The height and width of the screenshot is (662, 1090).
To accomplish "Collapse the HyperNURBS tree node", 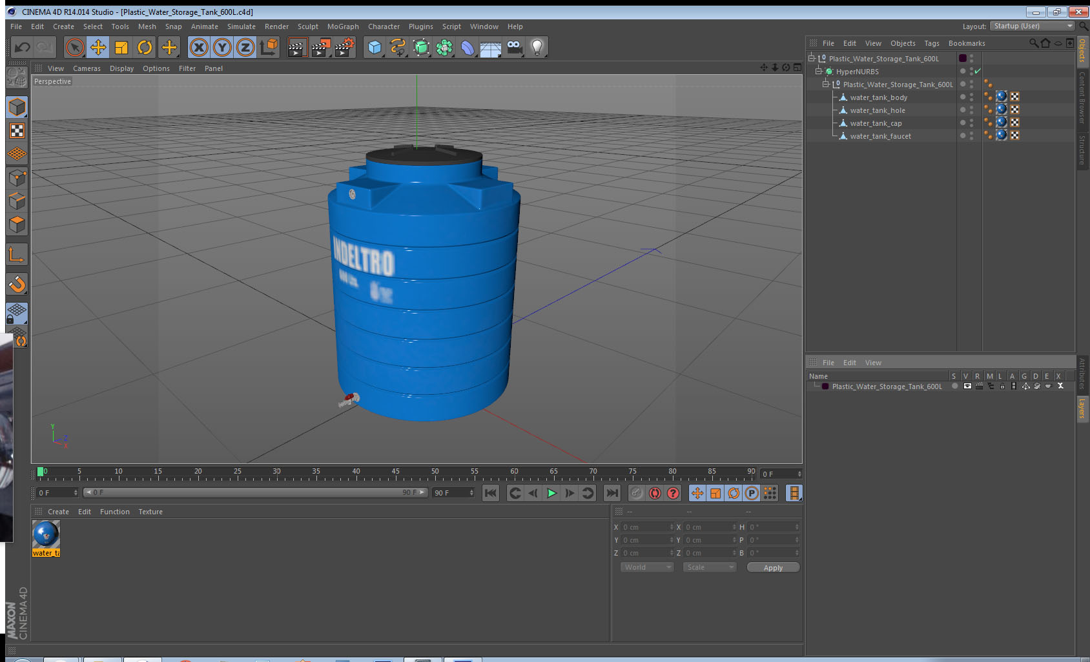I will [818, 71].
